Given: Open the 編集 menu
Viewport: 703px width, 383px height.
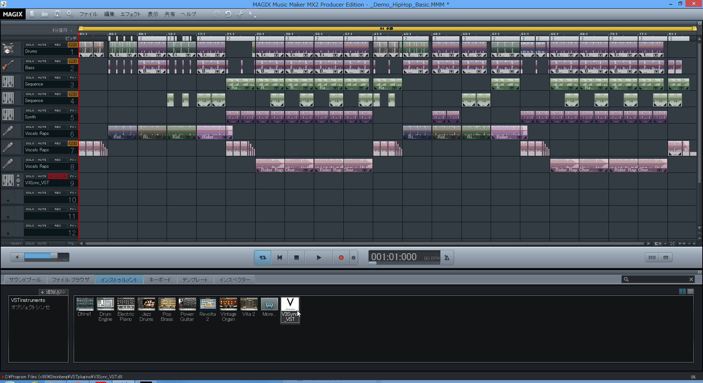Looking at the screenshot, I should [x=109, y=14].
